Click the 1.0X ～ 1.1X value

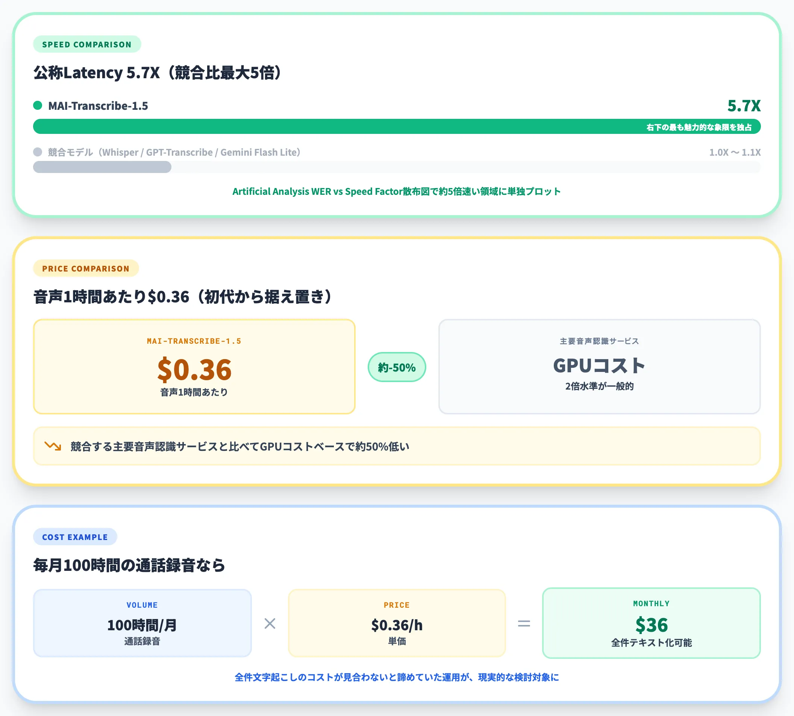click(x=735, y=152)
